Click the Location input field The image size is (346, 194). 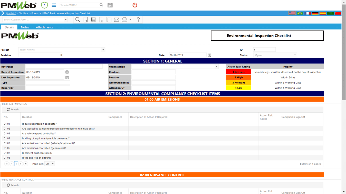(x=153, y=77)
